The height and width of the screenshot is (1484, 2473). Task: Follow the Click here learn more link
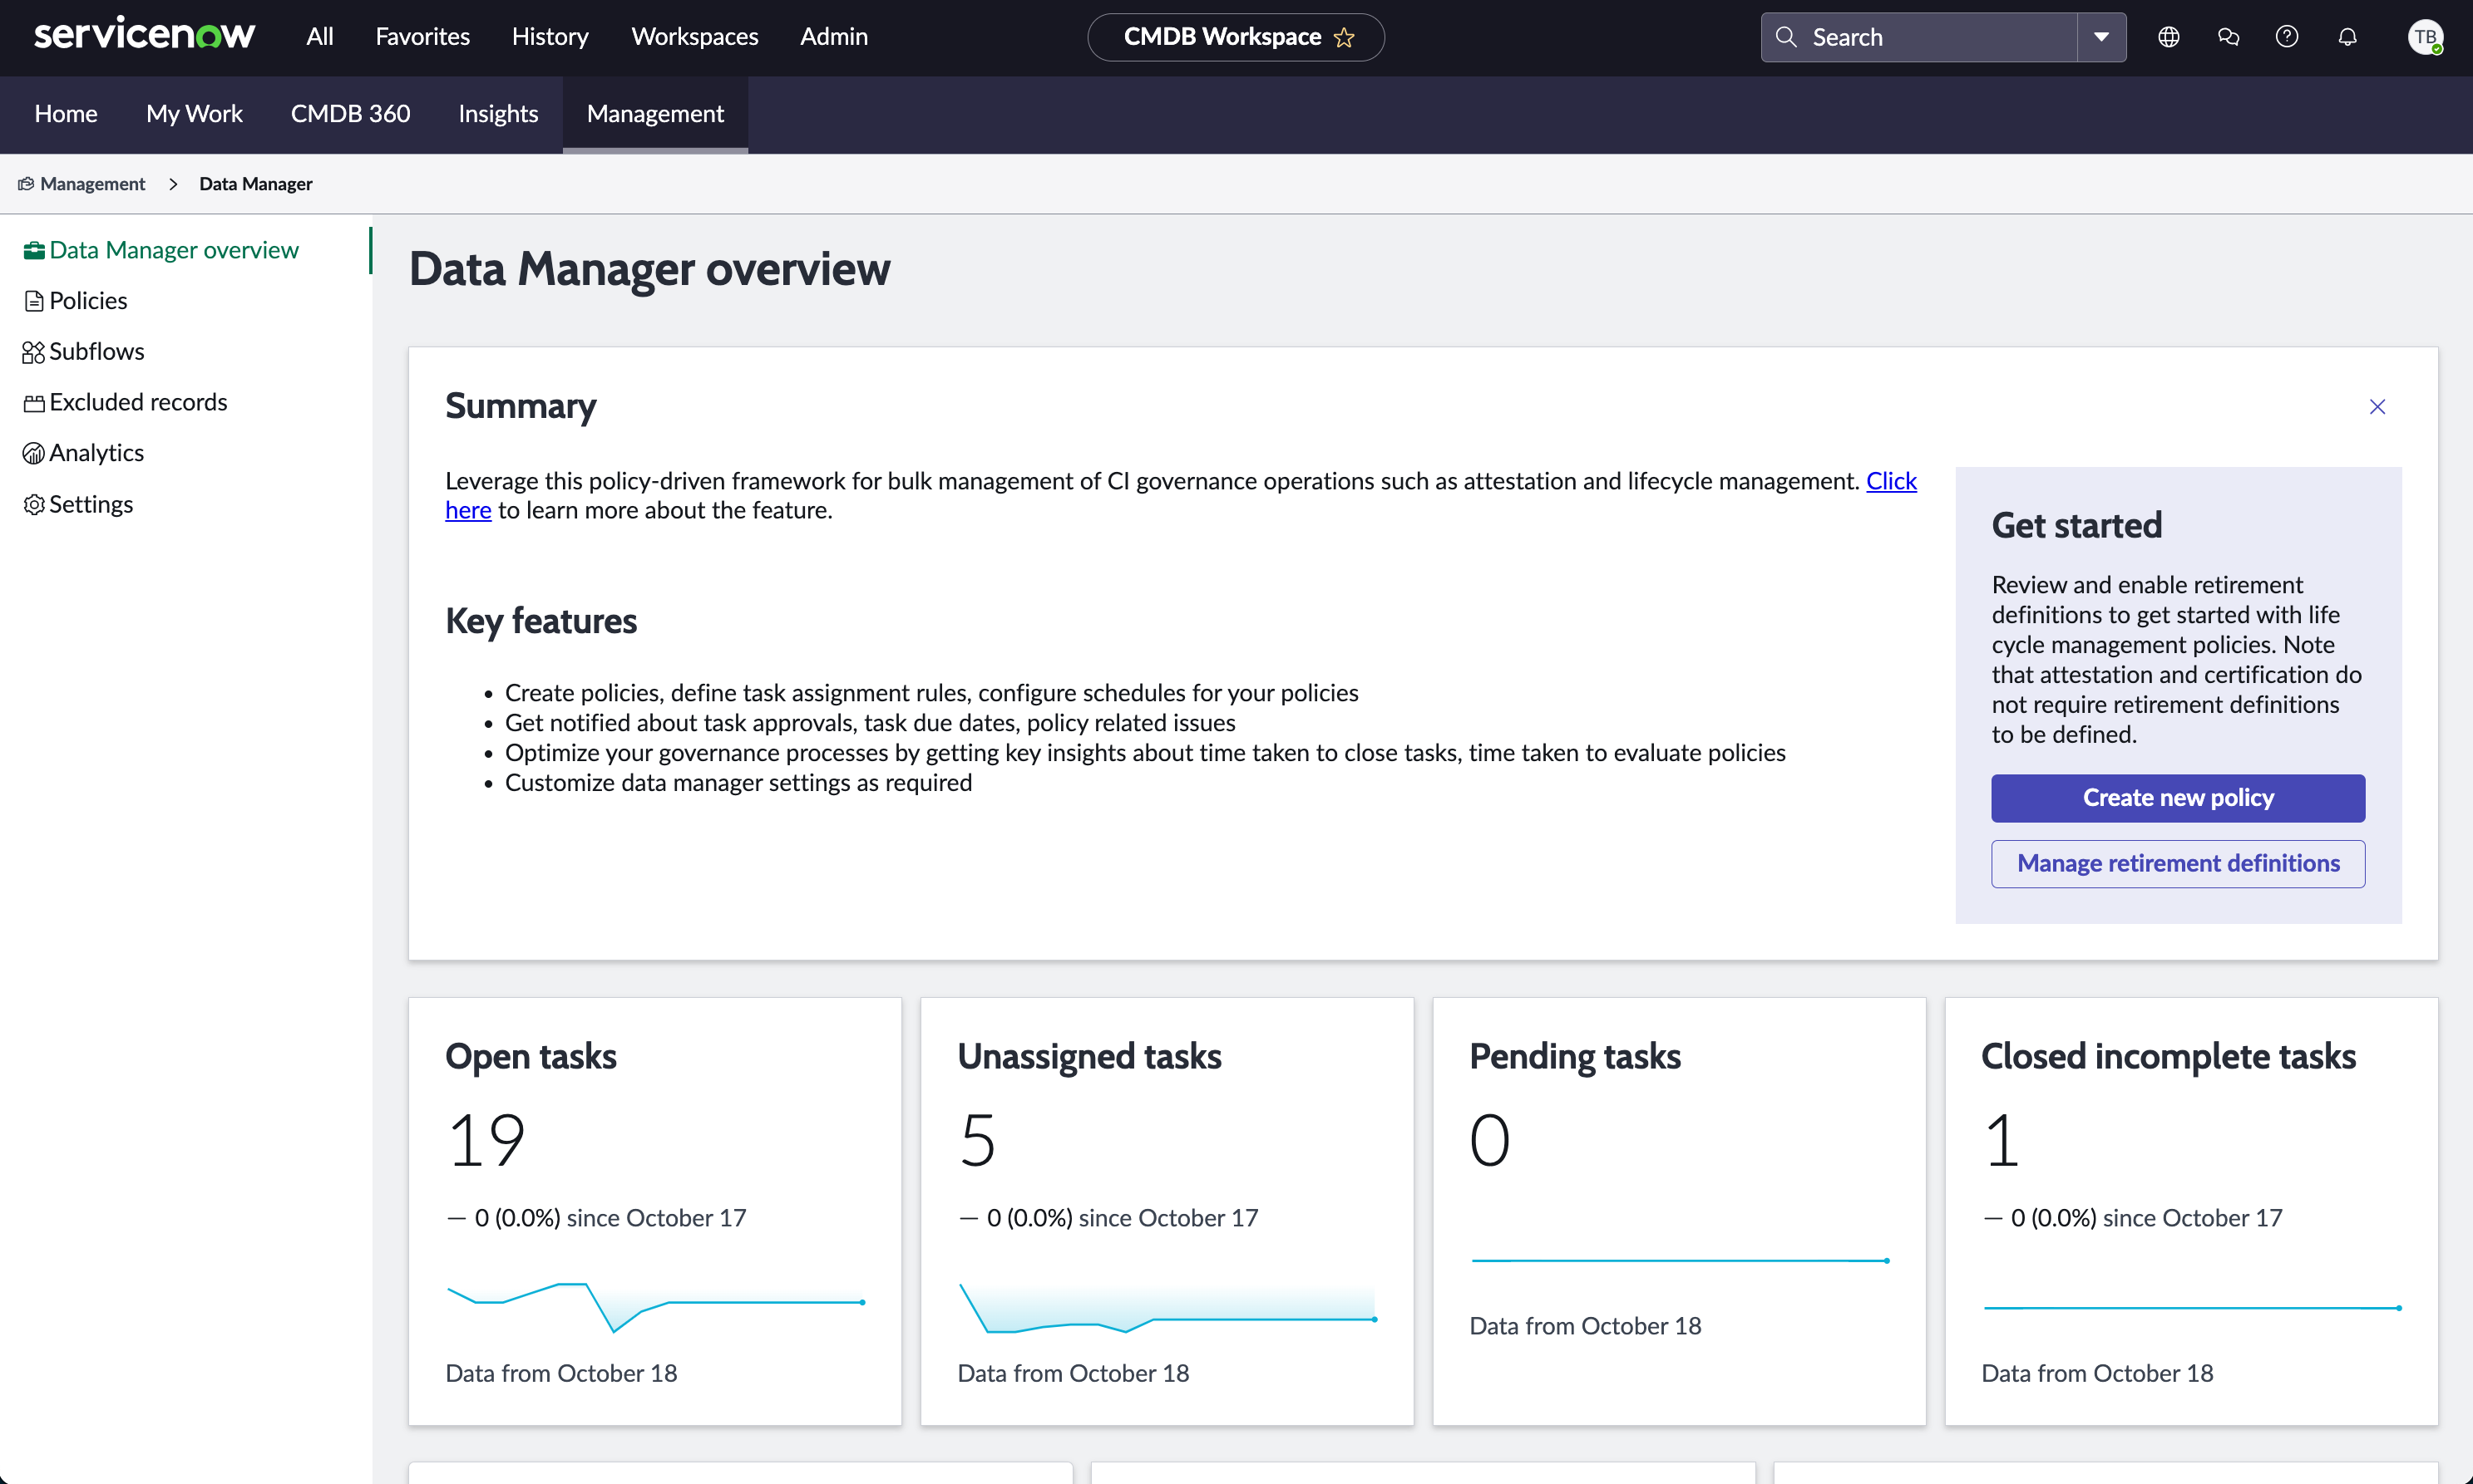click(1891, 481)
